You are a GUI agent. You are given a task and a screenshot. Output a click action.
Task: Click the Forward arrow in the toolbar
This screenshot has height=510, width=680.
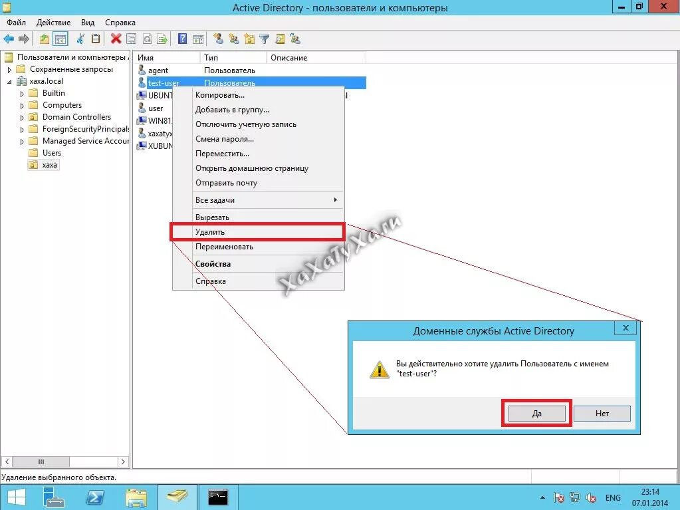24,39
